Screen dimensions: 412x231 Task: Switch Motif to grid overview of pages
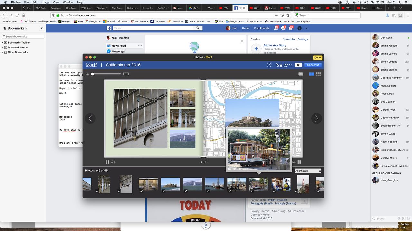pos(318,74)
